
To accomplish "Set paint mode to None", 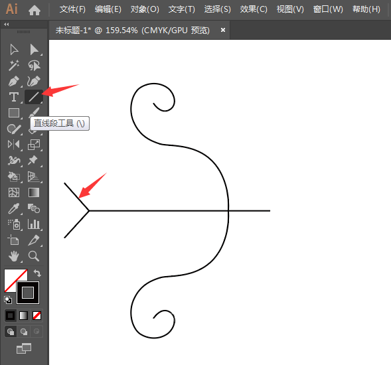I will (x=37, y=316).
